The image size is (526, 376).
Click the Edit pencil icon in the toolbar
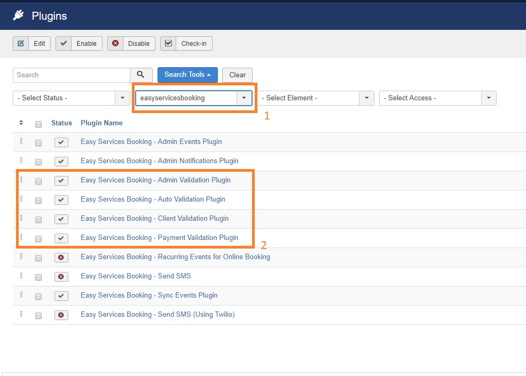(x=21, y=44)
